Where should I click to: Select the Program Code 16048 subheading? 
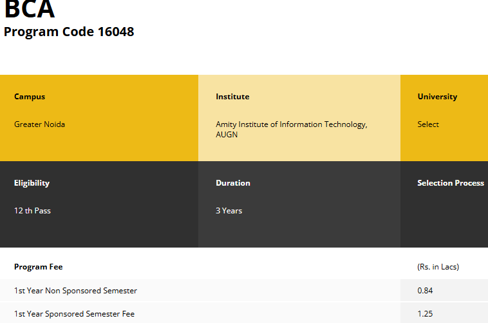tap(69, 32)
